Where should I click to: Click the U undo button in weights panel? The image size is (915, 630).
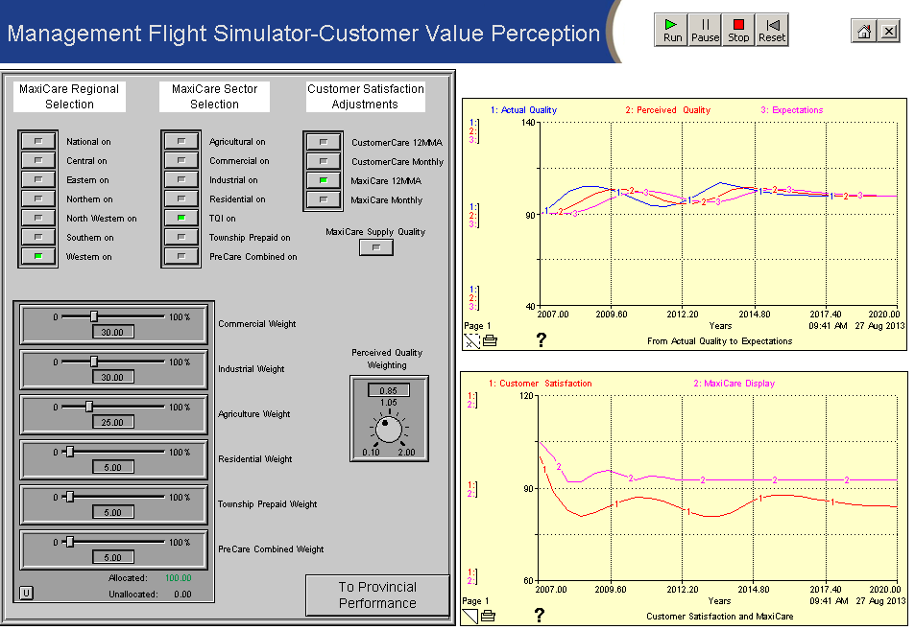click(26, 593)
